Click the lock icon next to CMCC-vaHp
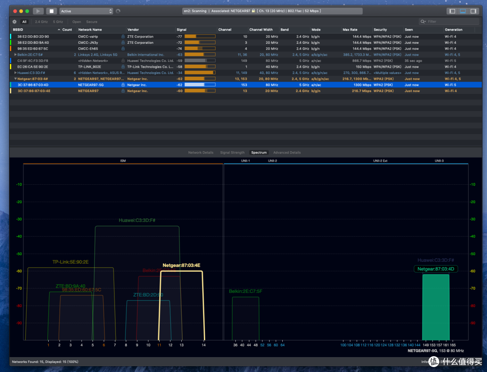 click(123, 37)
